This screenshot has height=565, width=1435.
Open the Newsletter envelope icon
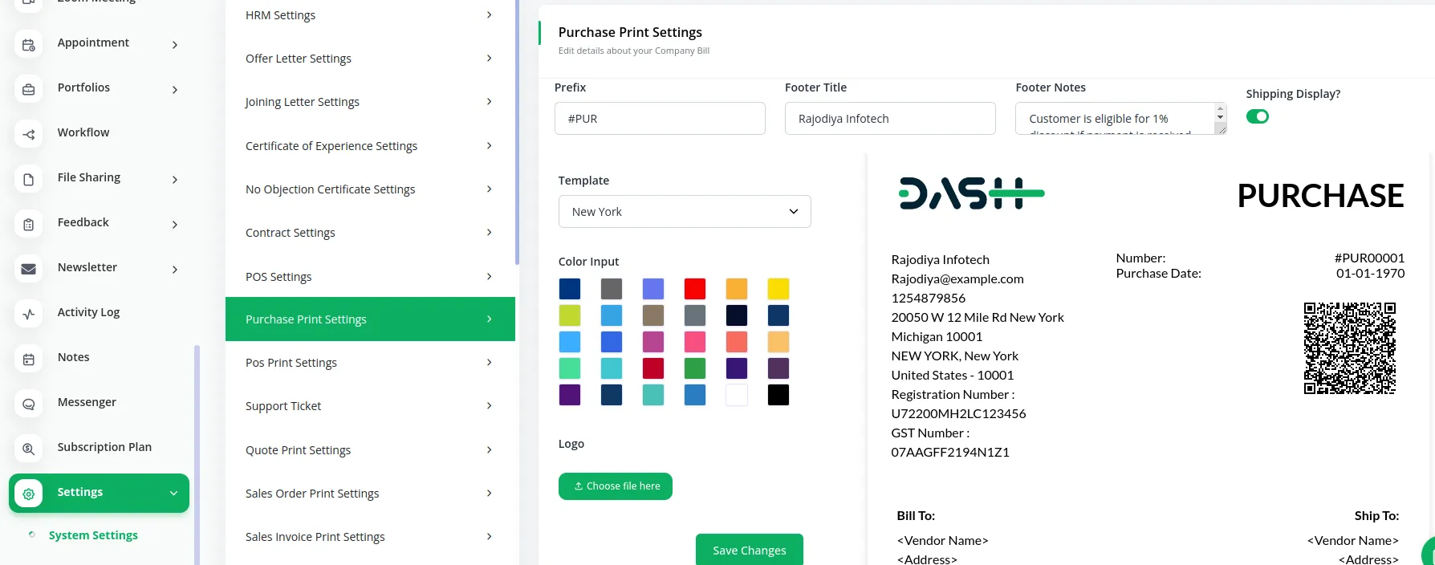coord(28,268)
